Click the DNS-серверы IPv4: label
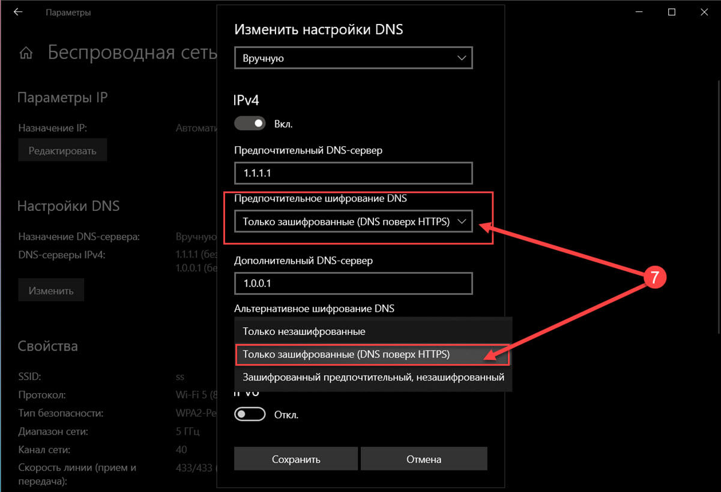The height and width of the screenshot is (492, 721). point(62,255)
